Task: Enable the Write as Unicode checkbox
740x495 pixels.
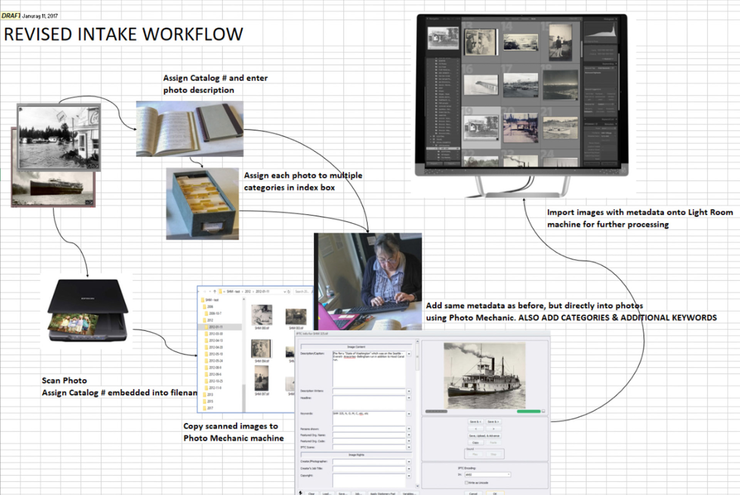Action: coord(466,483)
